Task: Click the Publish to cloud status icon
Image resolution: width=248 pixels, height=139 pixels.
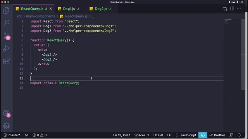Action: pyautogui.click(x=26, y=135)
